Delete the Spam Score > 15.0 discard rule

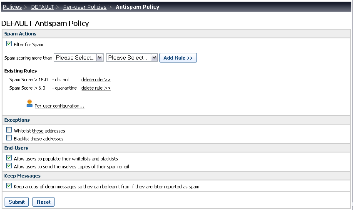tap(96, 80)
